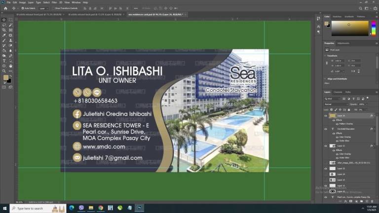The image size is (379, 213).
Task: Hide the Condotel/Staycation text layer eye
Action: 326,129
